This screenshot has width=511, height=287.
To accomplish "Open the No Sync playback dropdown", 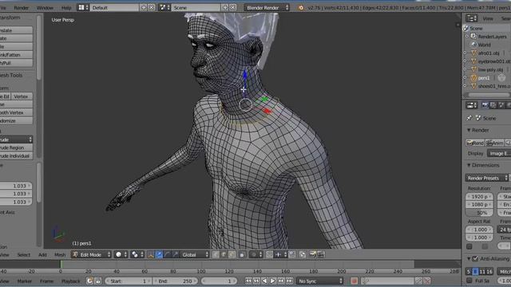I will [319, 281].
